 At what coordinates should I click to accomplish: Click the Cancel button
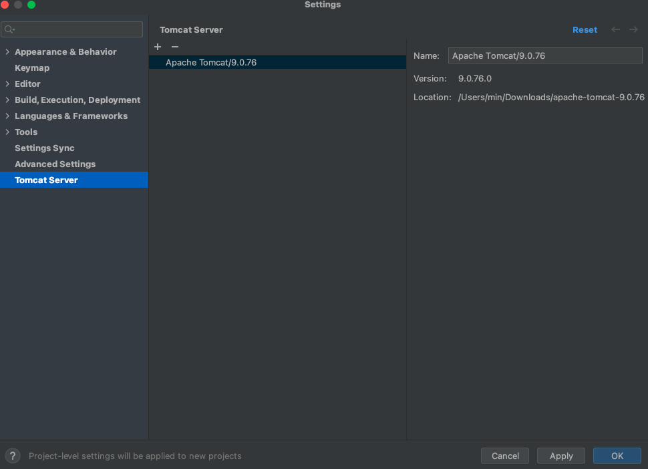[505, 456]
